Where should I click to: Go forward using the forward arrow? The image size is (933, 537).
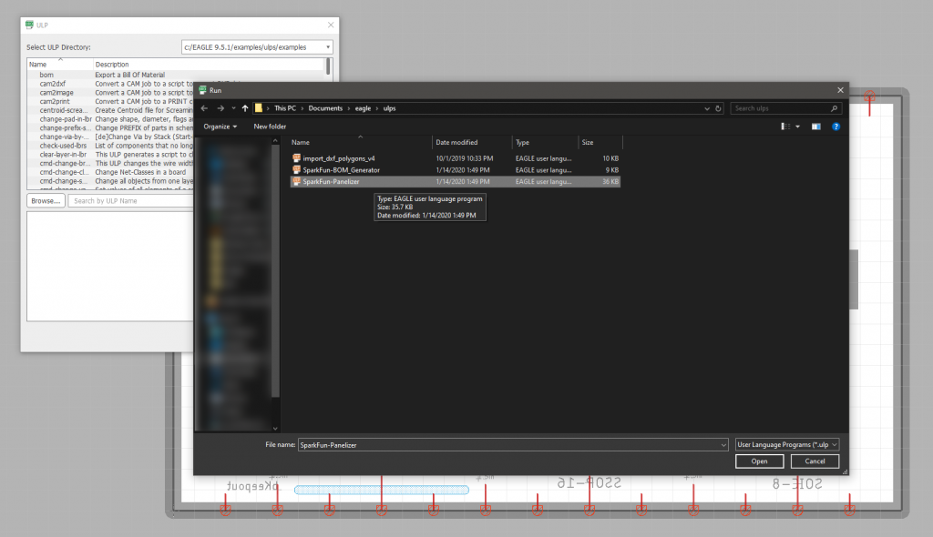219,108
